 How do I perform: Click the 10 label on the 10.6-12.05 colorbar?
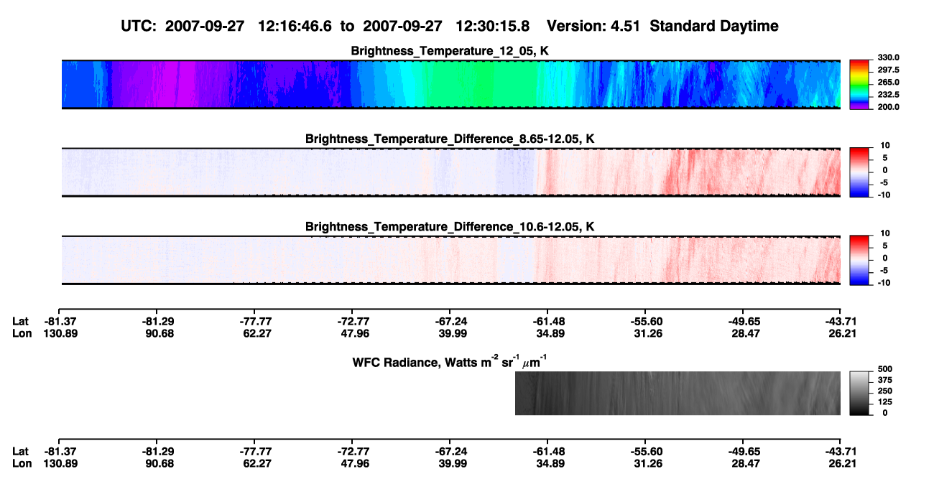click(884, 233)
